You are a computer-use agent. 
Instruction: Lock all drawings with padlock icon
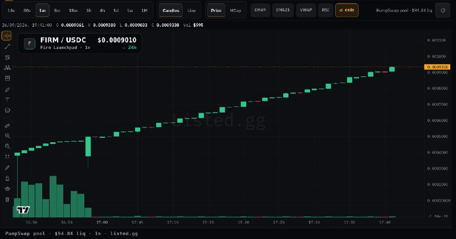(x=7, y=178)
